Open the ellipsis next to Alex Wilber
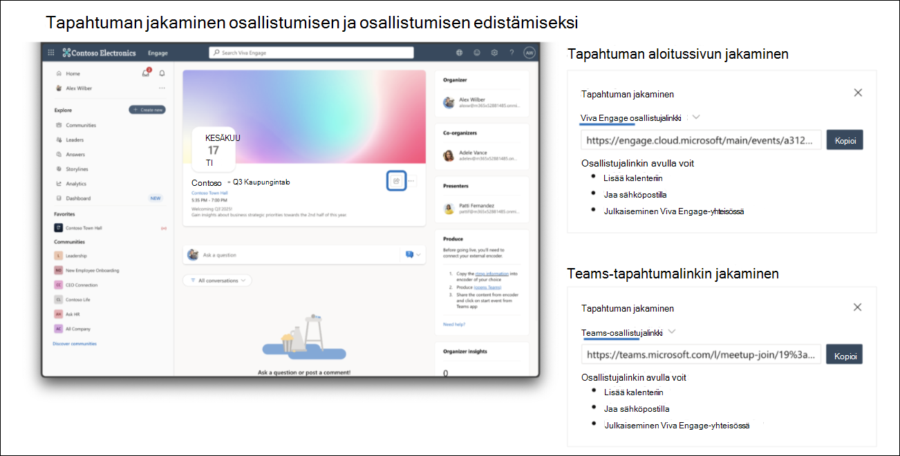 click(162, 88)
